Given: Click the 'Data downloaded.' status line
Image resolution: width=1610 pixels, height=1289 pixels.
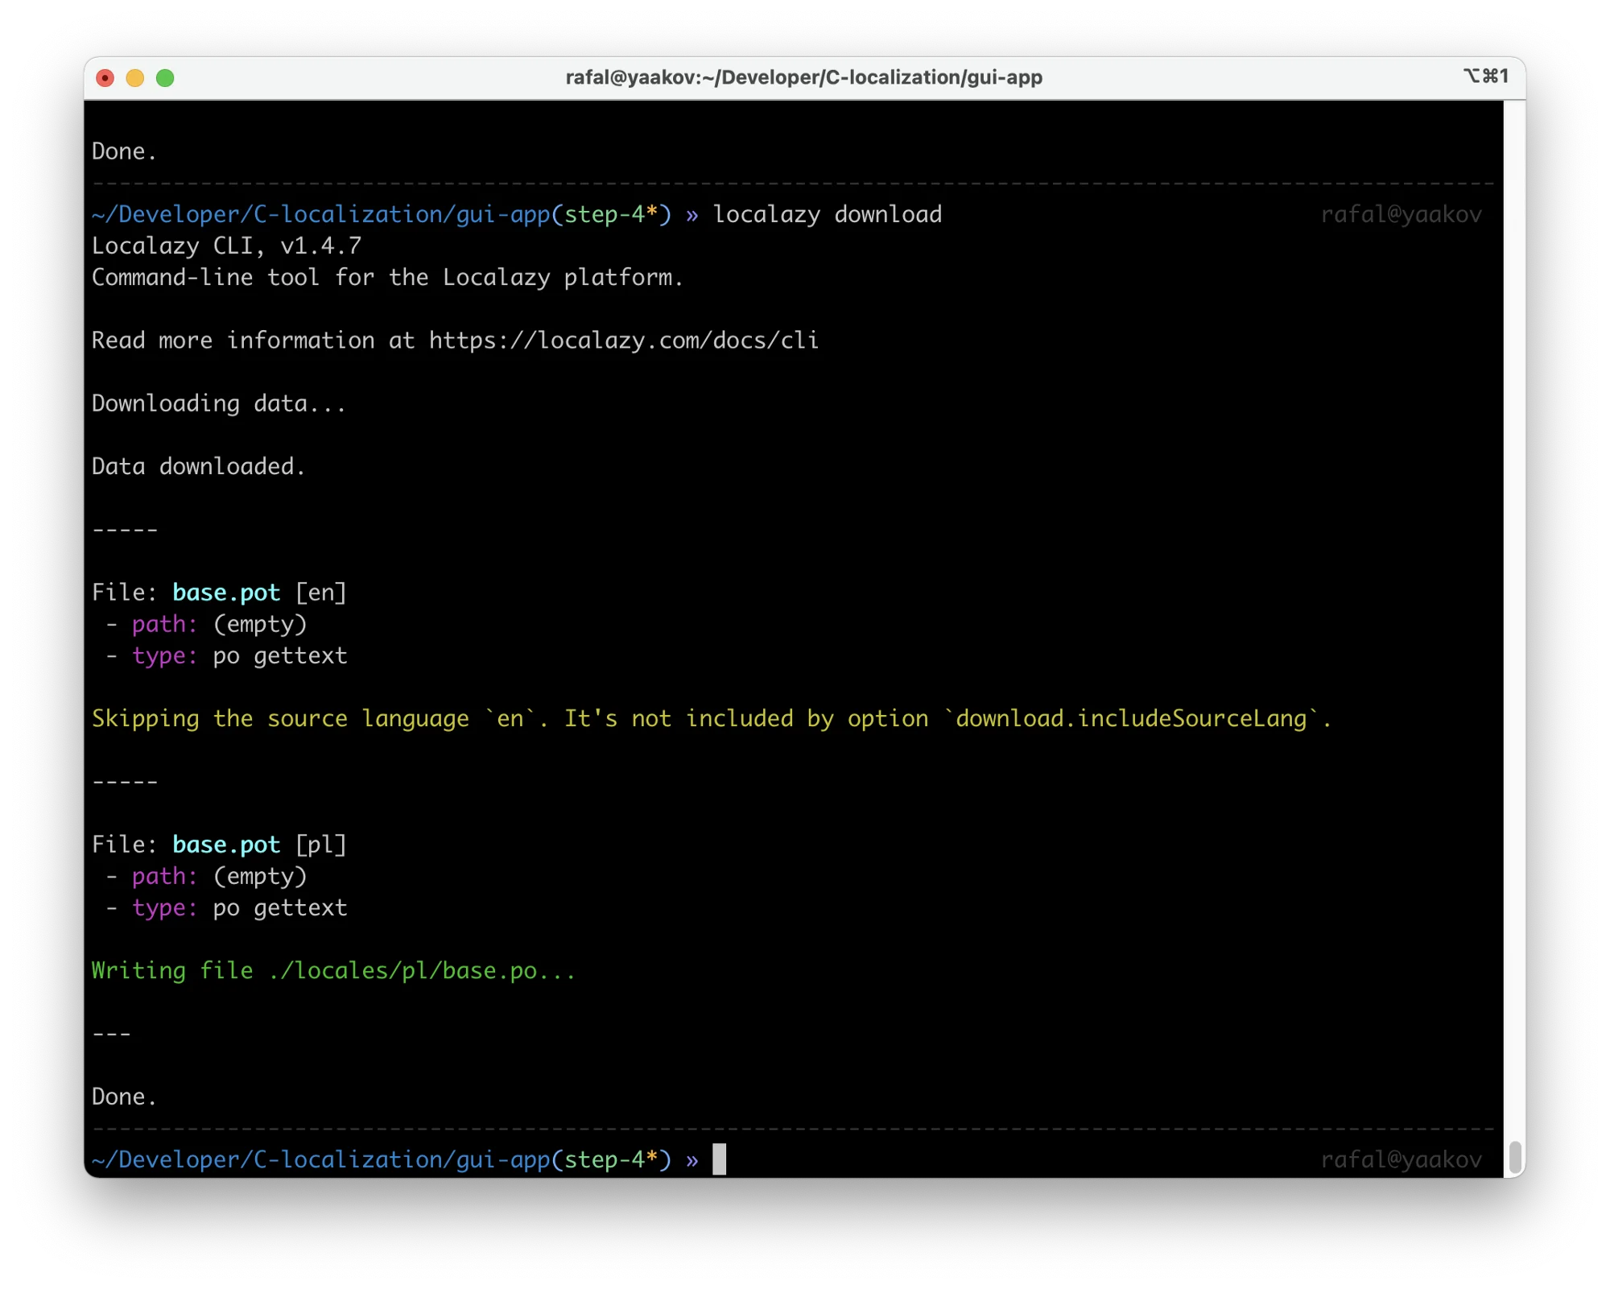Looking at the screenshot, I should pos(198,467).
